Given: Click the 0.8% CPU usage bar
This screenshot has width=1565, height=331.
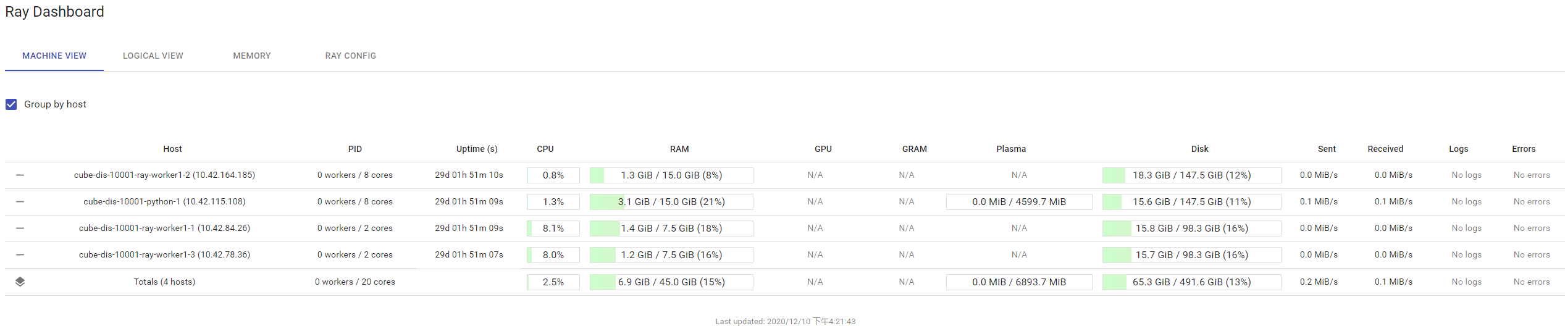Looking at the screenshot, I should (553, 175).
